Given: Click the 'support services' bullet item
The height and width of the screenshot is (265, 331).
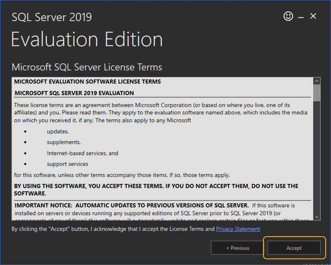Looking at the screenshot, I should point(68,164).
